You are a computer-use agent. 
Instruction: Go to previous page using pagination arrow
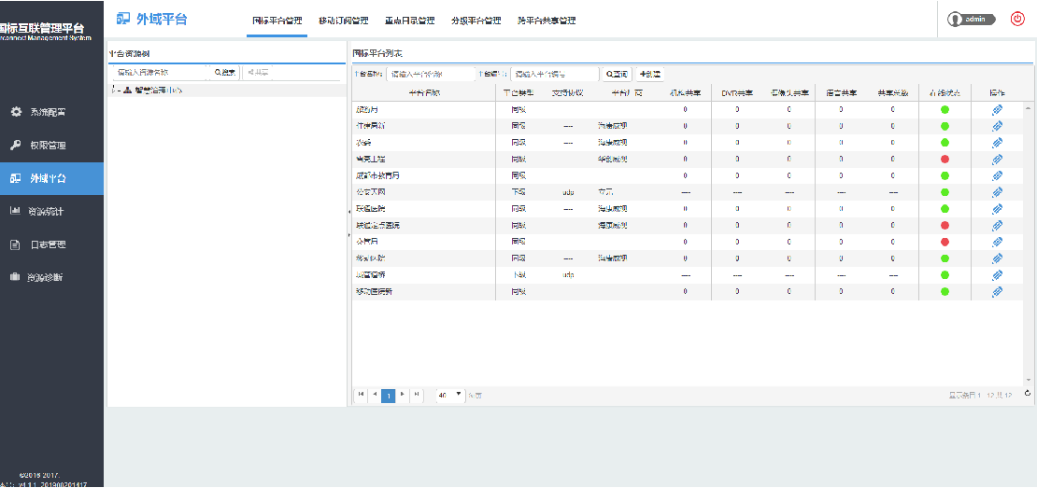(x=375, y=395)
